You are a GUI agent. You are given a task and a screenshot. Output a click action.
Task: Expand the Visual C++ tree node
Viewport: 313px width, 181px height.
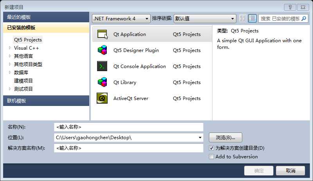click(10, 48)
